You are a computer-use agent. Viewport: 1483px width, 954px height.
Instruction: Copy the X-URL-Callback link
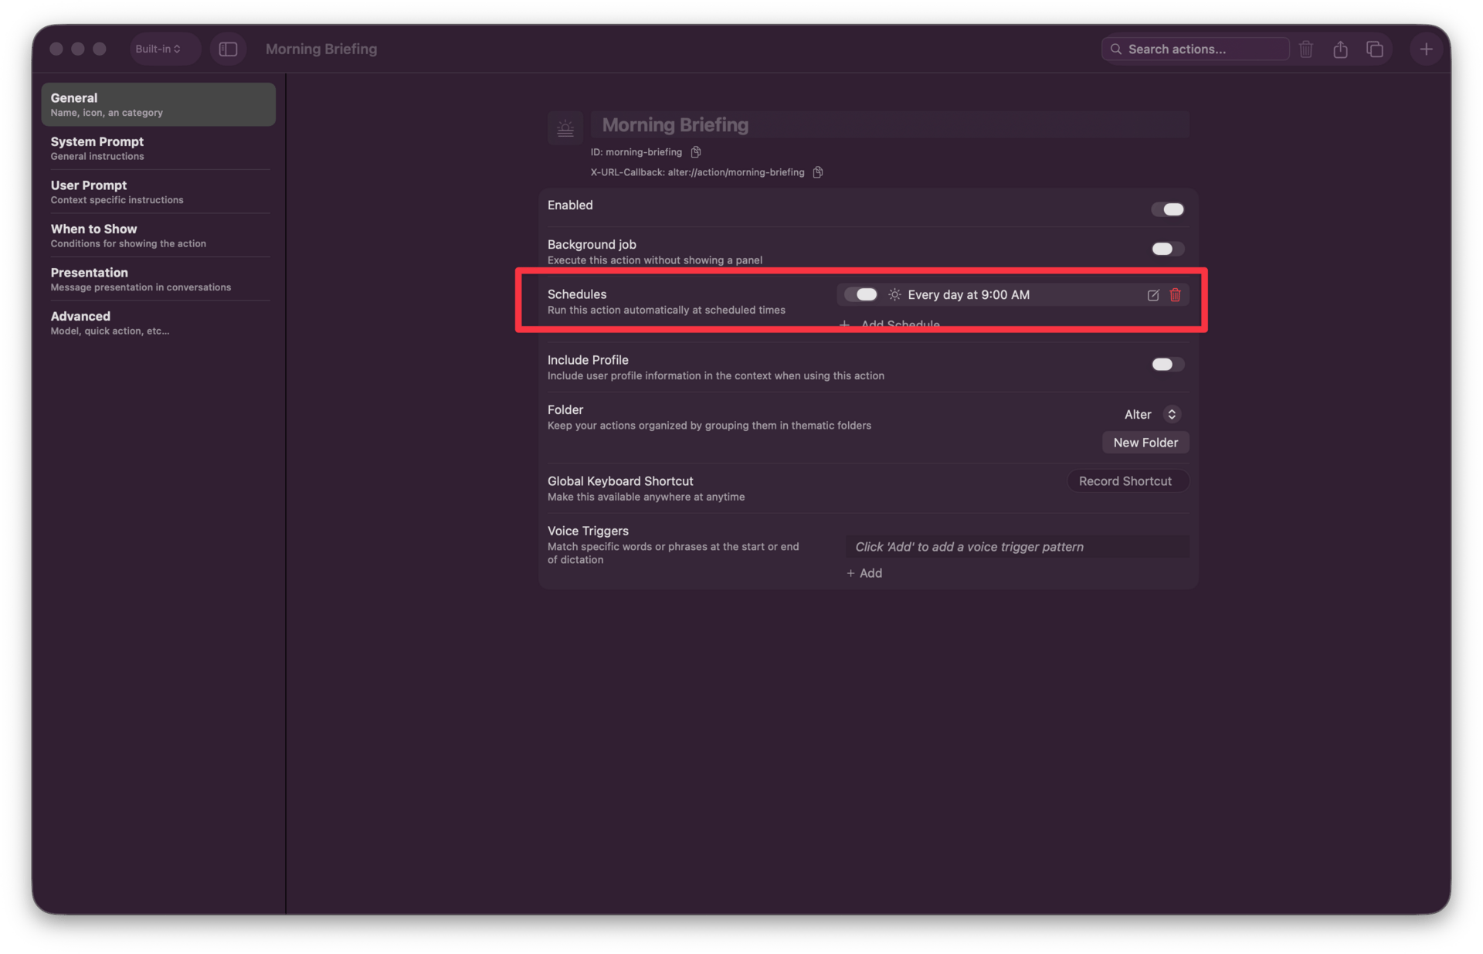tap(818, 172)
